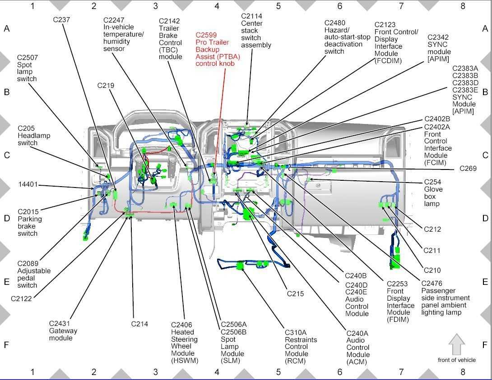Click the C2506A C2506B Spot Lamp Module label
Viewport: 492px width, 380px height.
click(233, 343)
